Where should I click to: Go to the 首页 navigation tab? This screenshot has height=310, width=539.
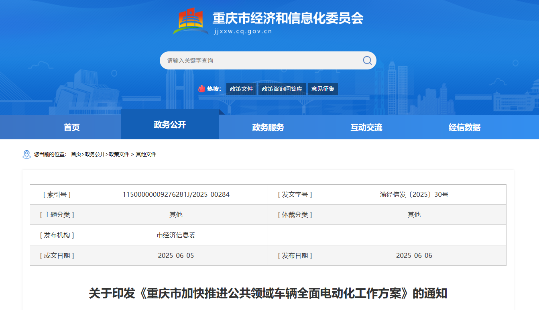pyautogui.click(x=71, y=127)
